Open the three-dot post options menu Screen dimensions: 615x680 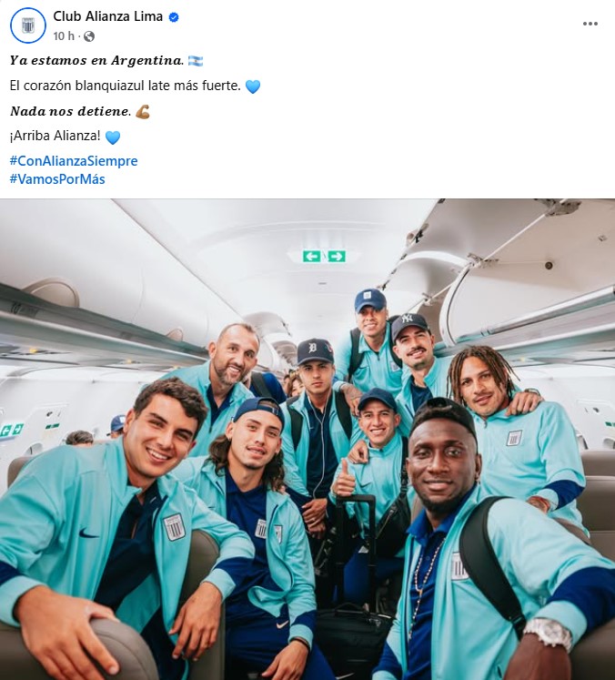[x=590, y=24]
